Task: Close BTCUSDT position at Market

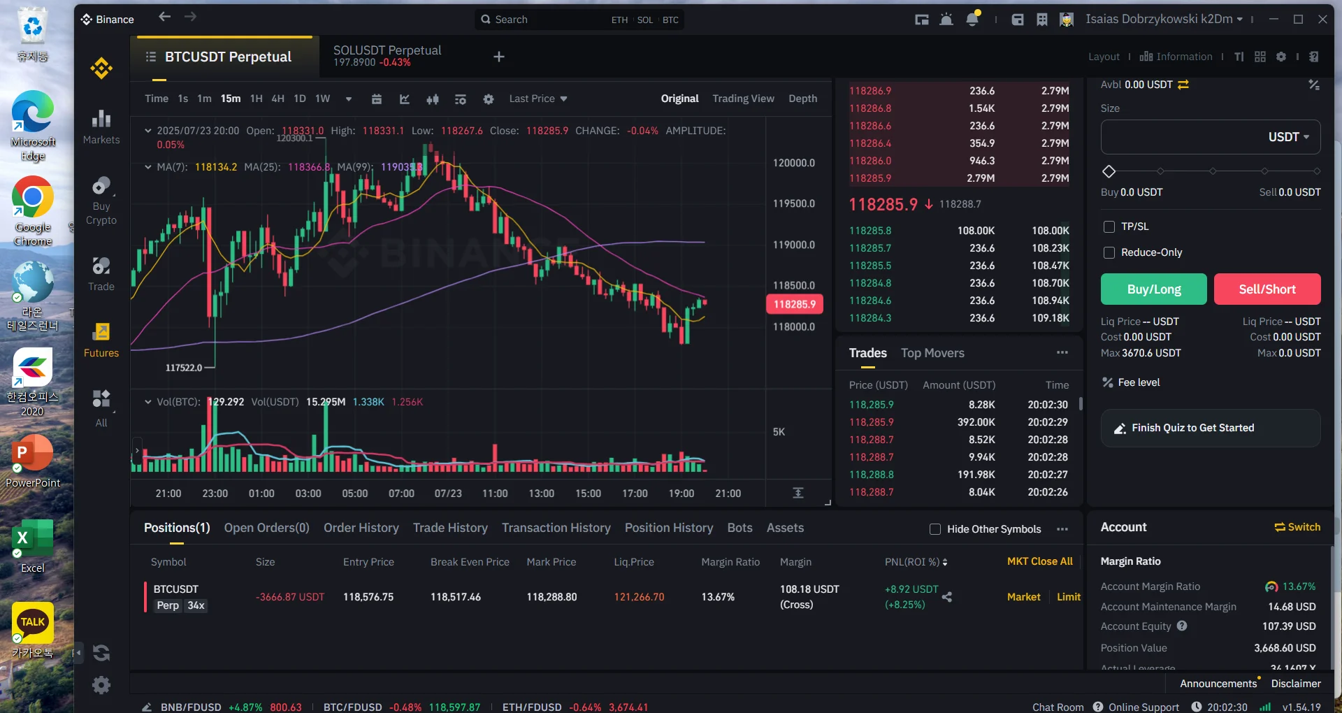Action: point(1024,597)
